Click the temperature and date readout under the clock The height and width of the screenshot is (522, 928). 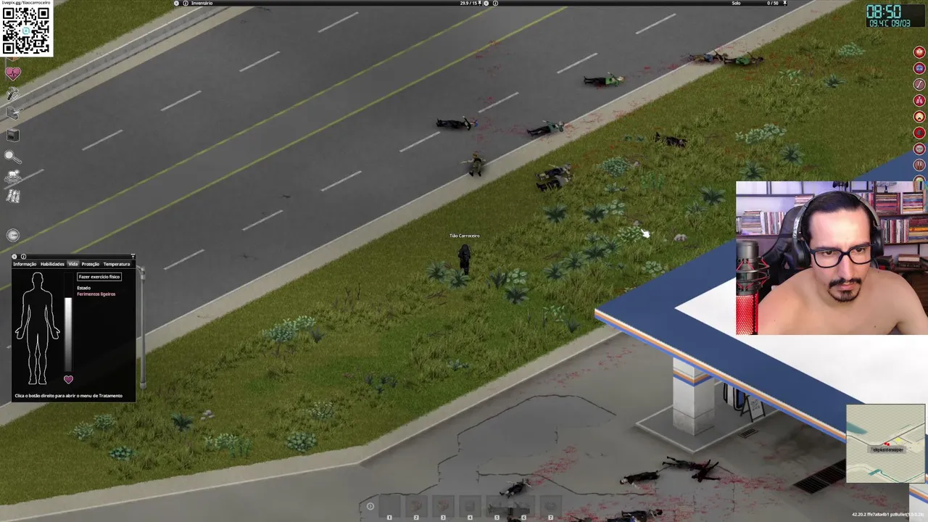click(x=890, y=23)
